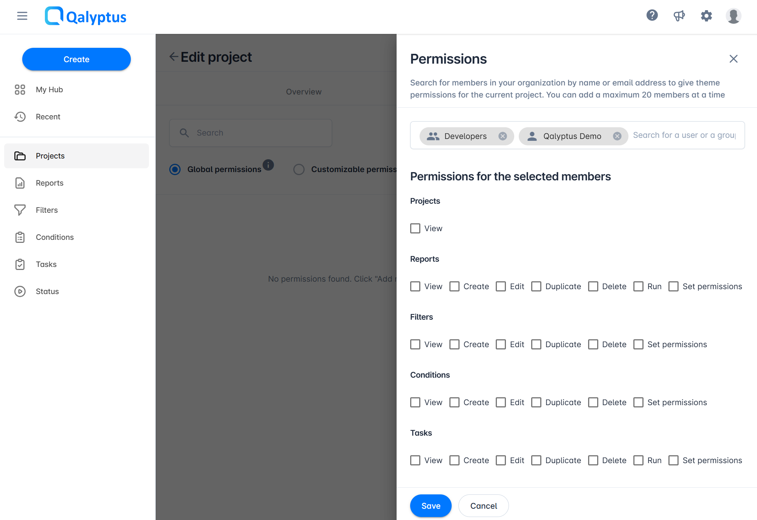Select the Reports sidebar icon
The height and width of the screenshot is (520, 757).
20,183
